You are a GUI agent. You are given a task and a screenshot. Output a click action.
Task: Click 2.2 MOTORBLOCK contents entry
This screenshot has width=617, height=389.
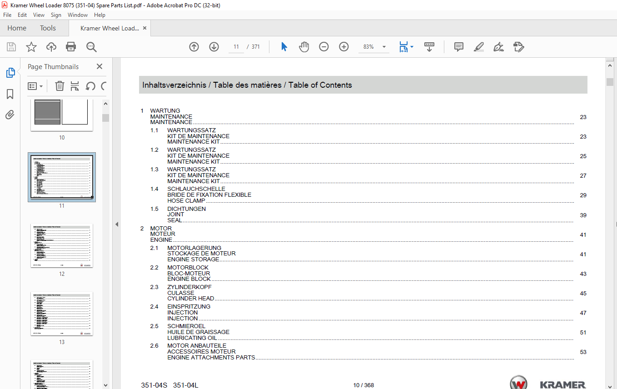[x=368, y=273]
